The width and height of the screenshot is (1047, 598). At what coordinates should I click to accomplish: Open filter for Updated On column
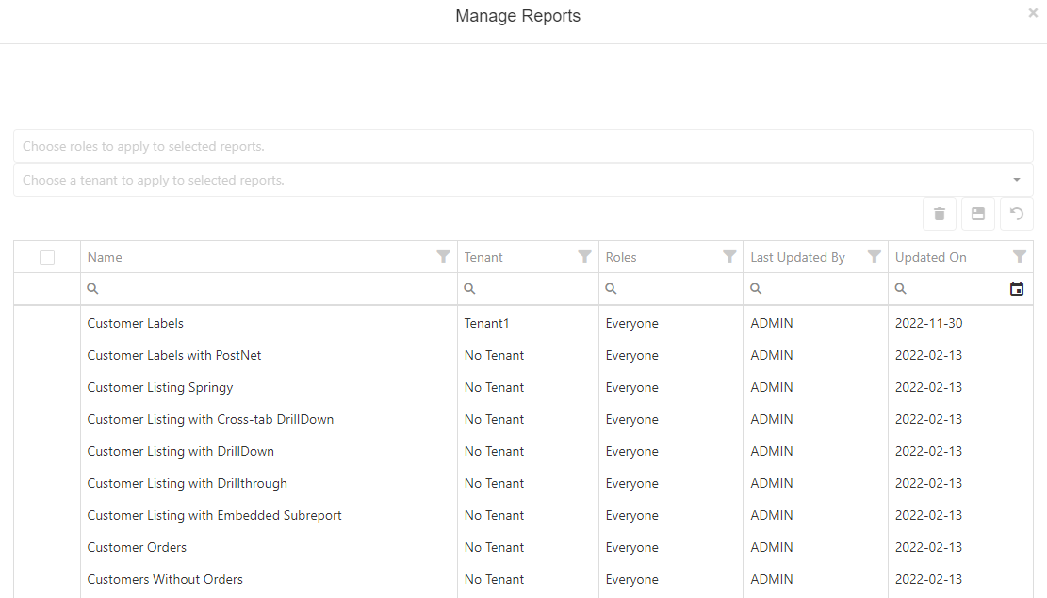1019,256
